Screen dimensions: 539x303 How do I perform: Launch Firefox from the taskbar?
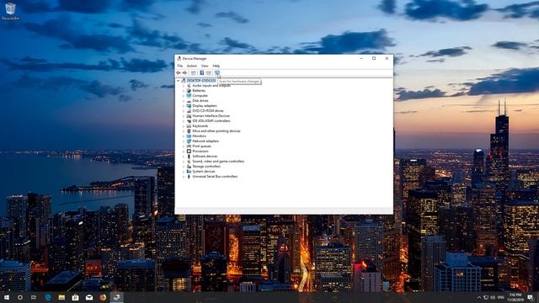(103, 297)
